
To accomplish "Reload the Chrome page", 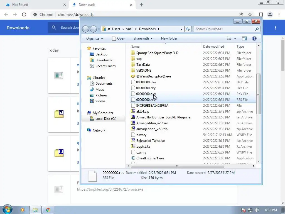I will (24, 14).
